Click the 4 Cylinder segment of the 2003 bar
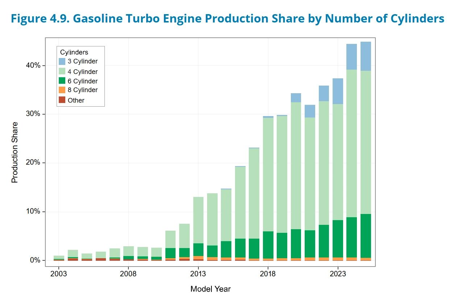Image resolution: width=457 pixels, height=301 pixels. coord(59,257)
